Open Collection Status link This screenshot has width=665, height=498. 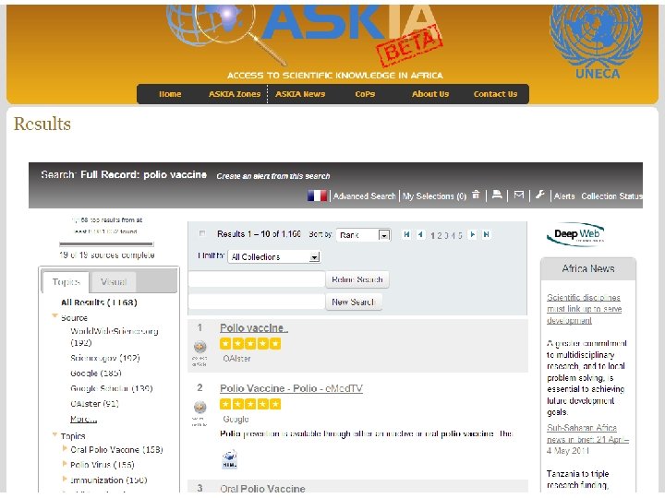pos(611,196)
